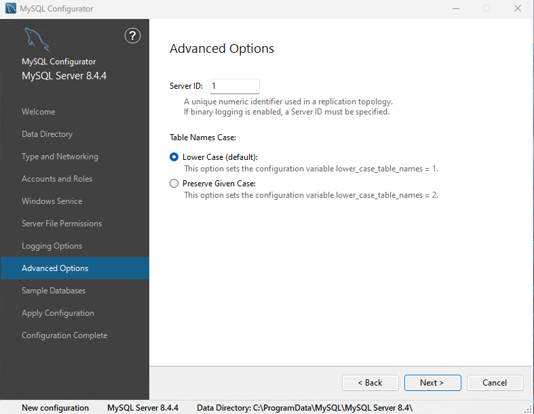Click the MySQL dolphin logo
534x414 pixels.
point(37,39)
